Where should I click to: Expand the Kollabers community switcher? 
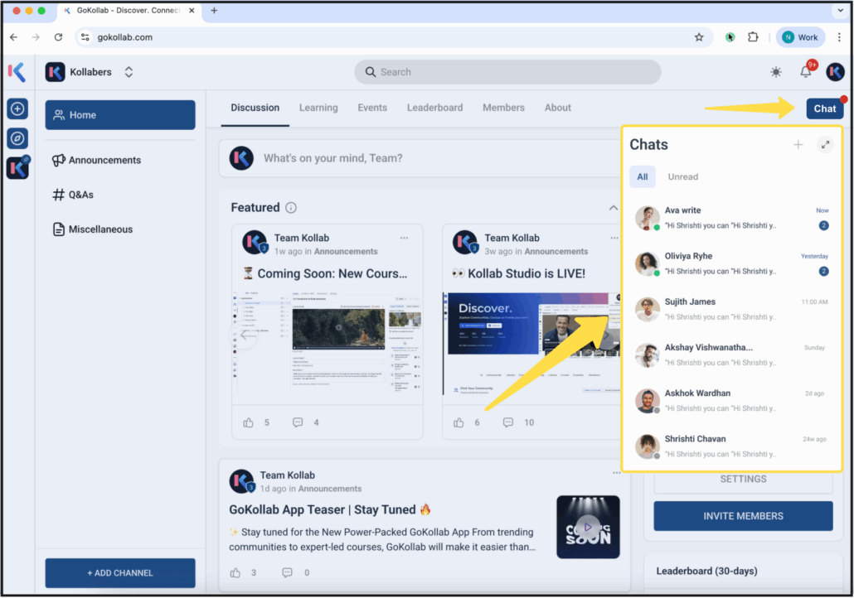coord(129,72)
